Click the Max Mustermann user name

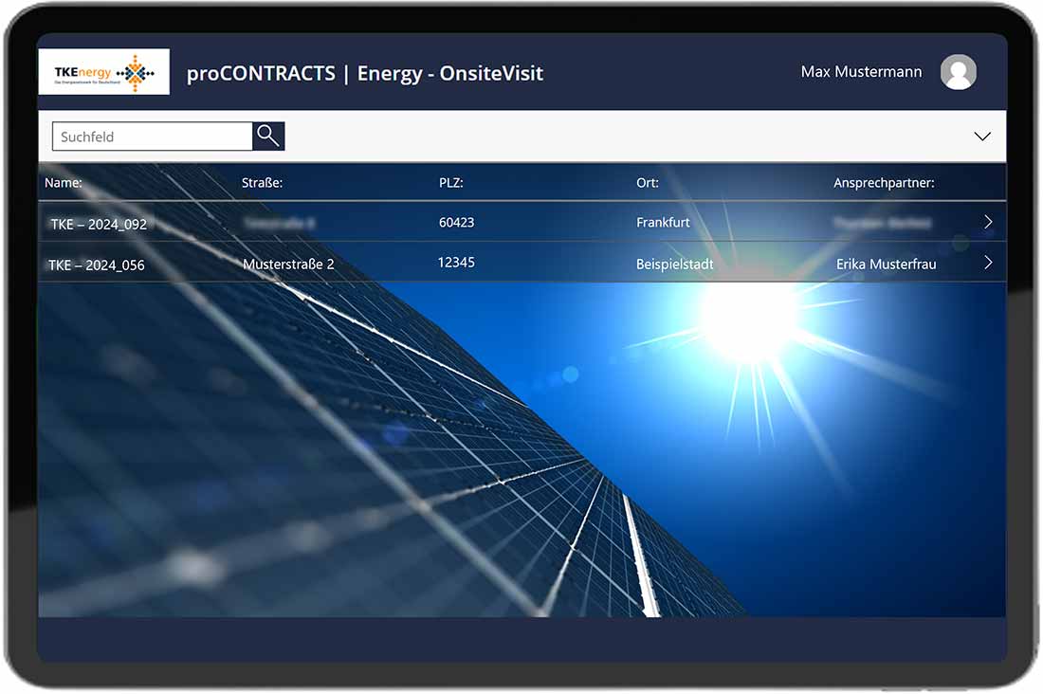point(860,71)
